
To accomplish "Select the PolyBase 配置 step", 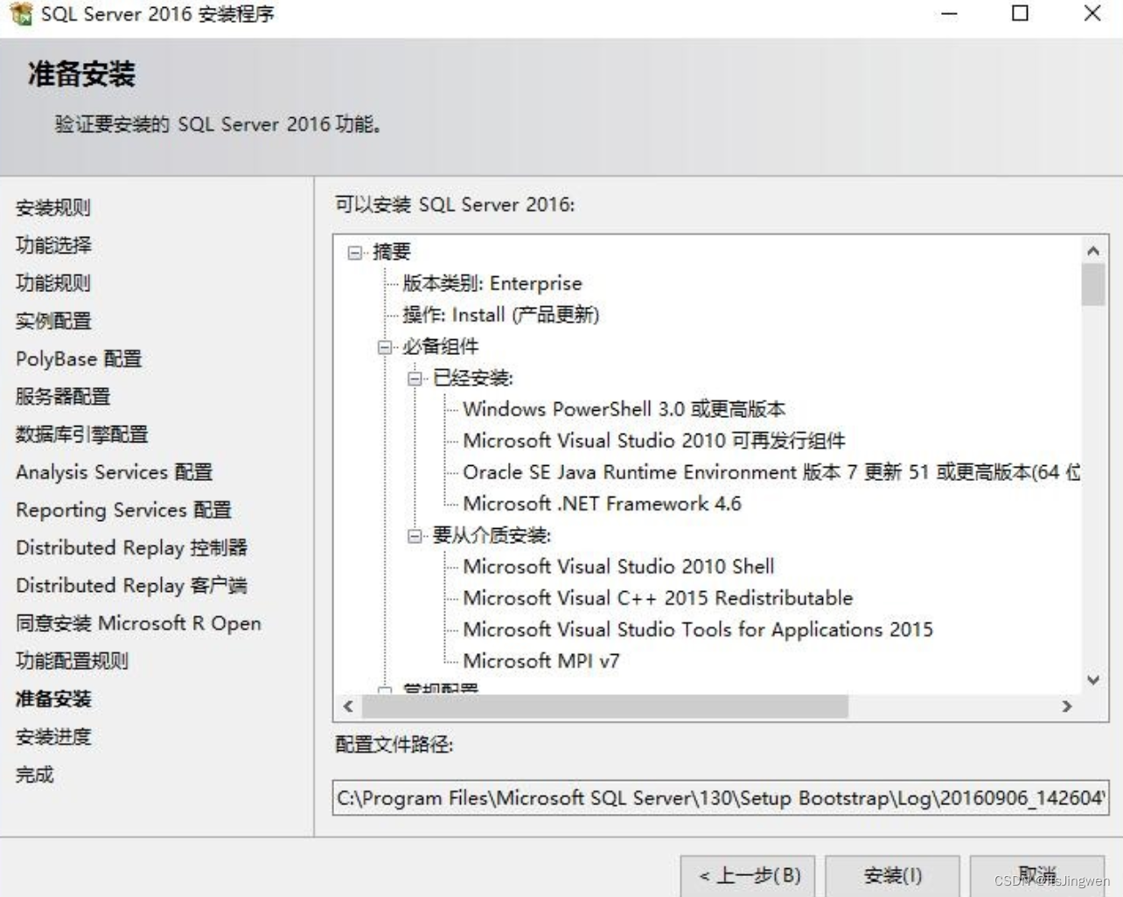I will point(79,358).
